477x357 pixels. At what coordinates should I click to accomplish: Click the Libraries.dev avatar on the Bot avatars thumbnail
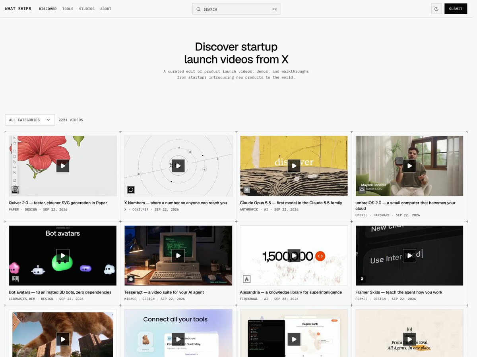[15, 279]
